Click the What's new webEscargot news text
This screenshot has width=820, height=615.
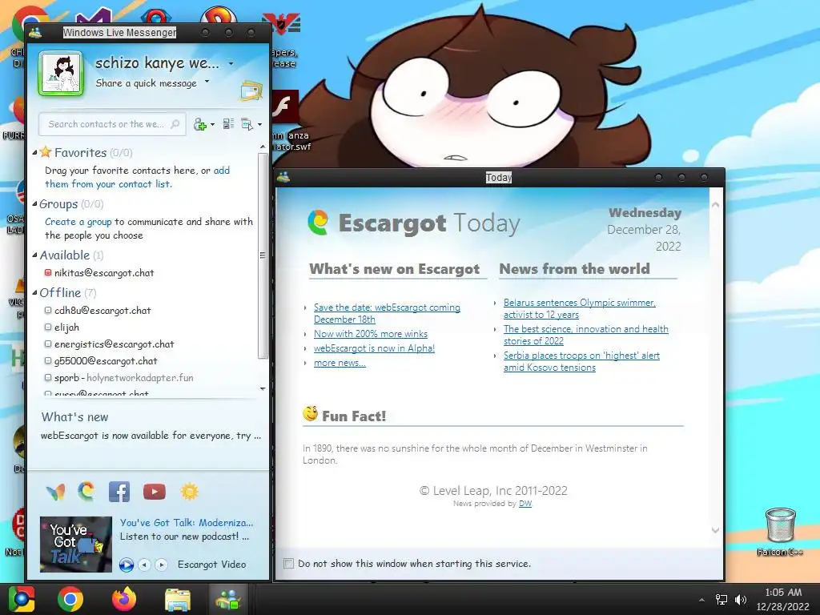click(x=151, y=436)
